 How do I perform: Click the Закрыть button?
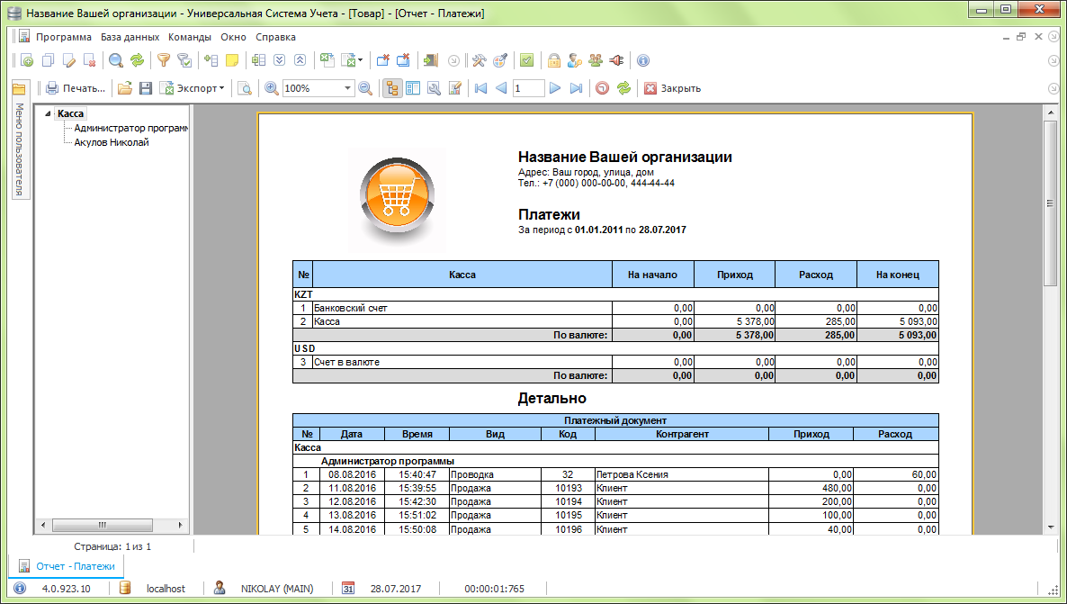point(672,88)
